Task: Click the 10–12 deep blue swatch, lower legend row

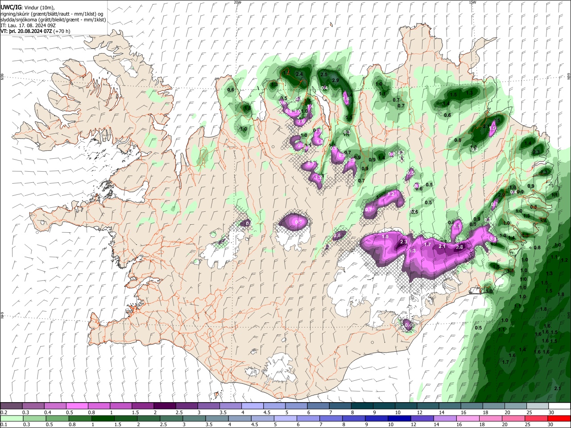Action: (x=399, y=418)
